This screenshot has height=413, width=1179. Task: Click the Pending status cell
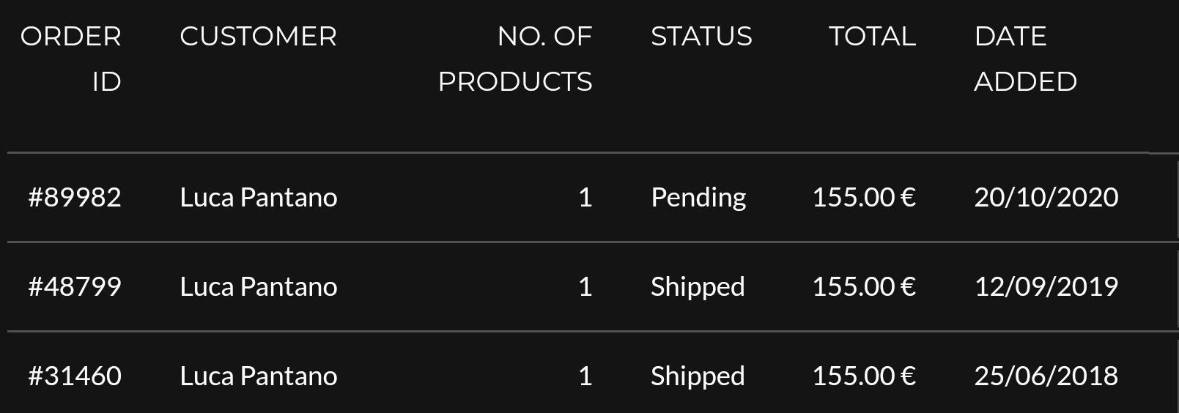698,198
